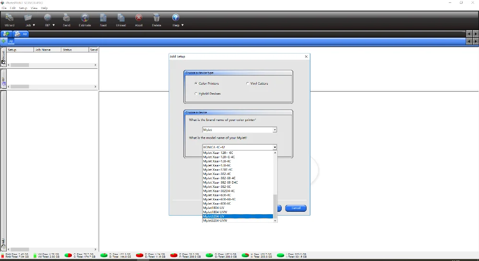Choose MyJet1804-UV in the model list
This screenshot has height=261, width=479.
(x=238, y=207)
